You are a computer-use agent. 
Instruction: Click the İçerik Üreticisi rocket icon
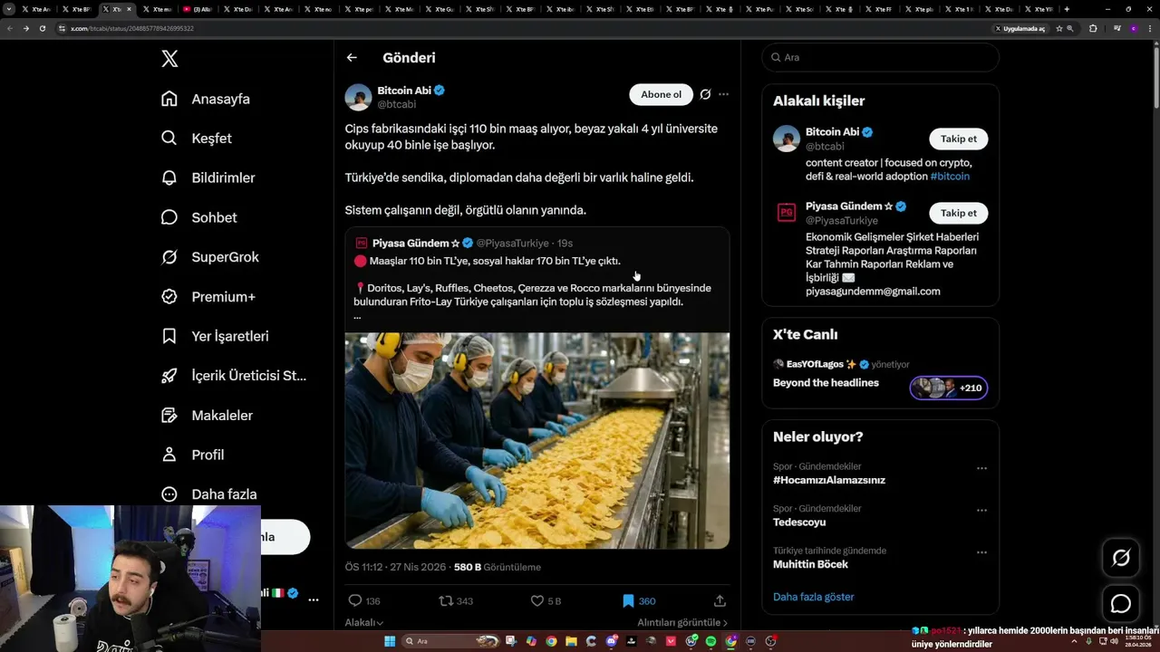[x=169, y=376]
